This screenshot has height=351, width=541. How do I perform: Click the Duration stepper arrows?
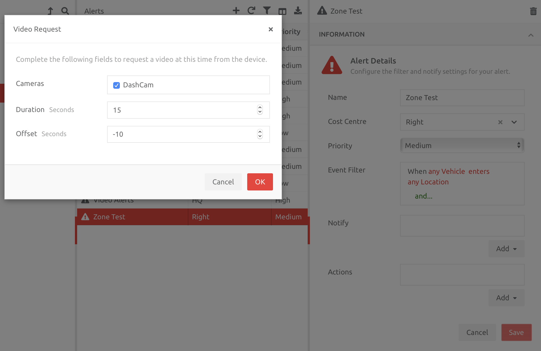(x=260, y=110)
